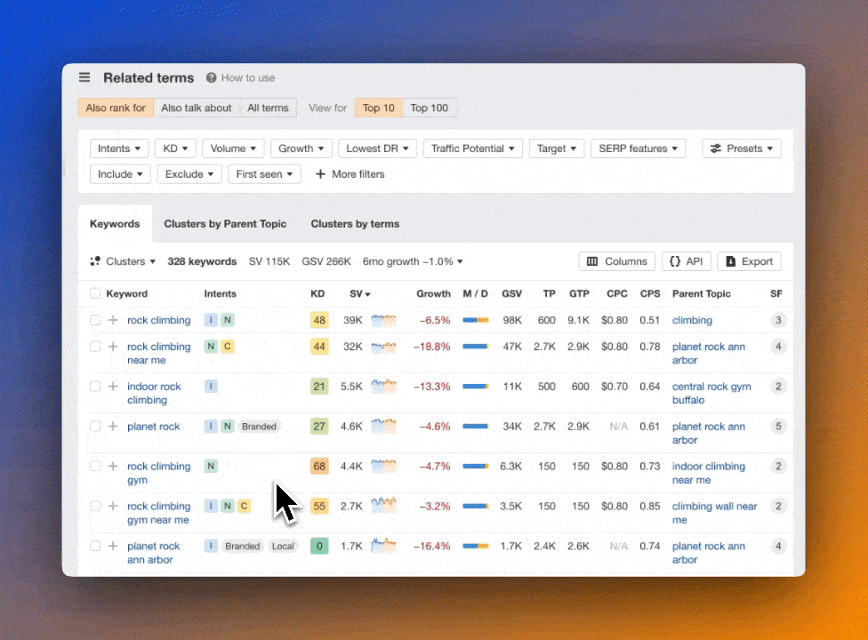Click the API curly braces button
868x640 pixels.
point(686,261)
